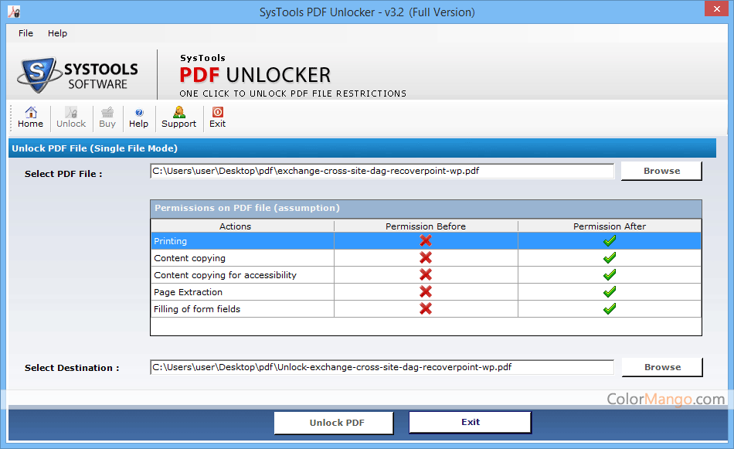This screenshot has width=734, height=449.
Task: Click the Select PDF File path field
Action: click(x=382, y=171)
